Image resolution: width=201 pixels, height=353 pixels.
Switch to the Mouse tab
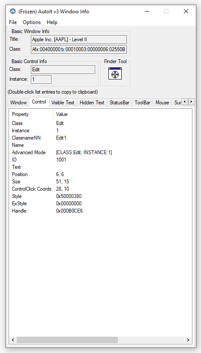pos(162,103)
